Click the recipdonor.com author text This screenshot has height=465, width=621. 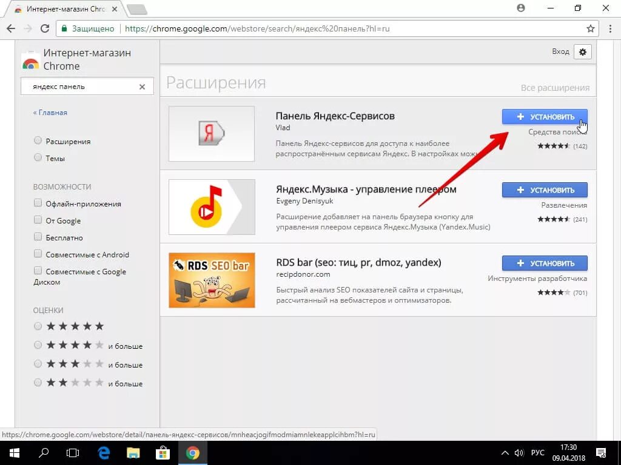click(x=303, y=274)
